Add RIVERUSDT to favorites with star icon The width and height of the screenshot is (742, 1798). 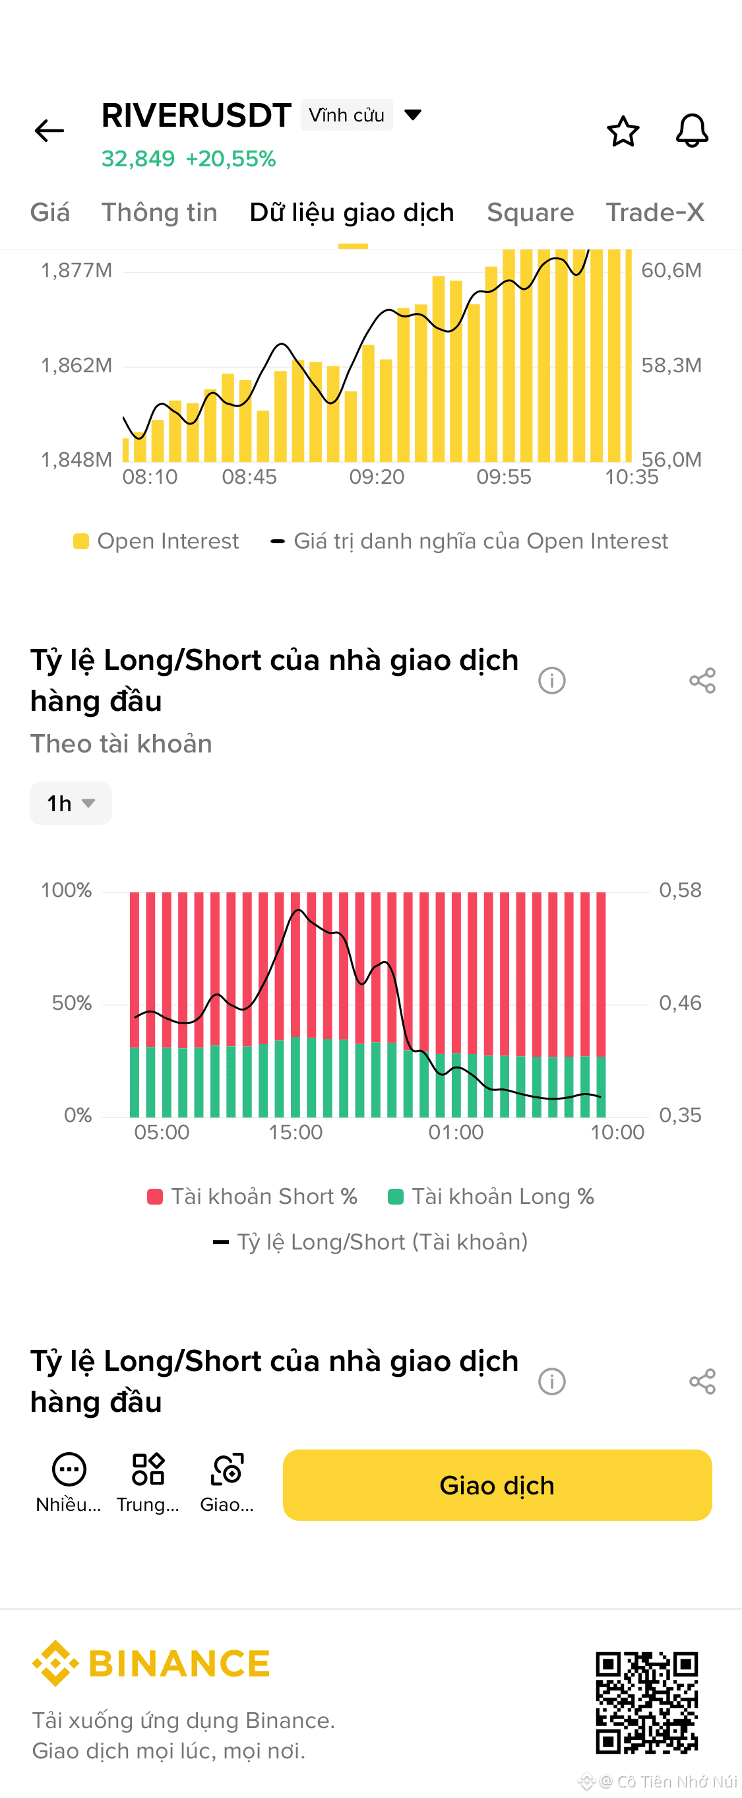(x=623, y=131)
